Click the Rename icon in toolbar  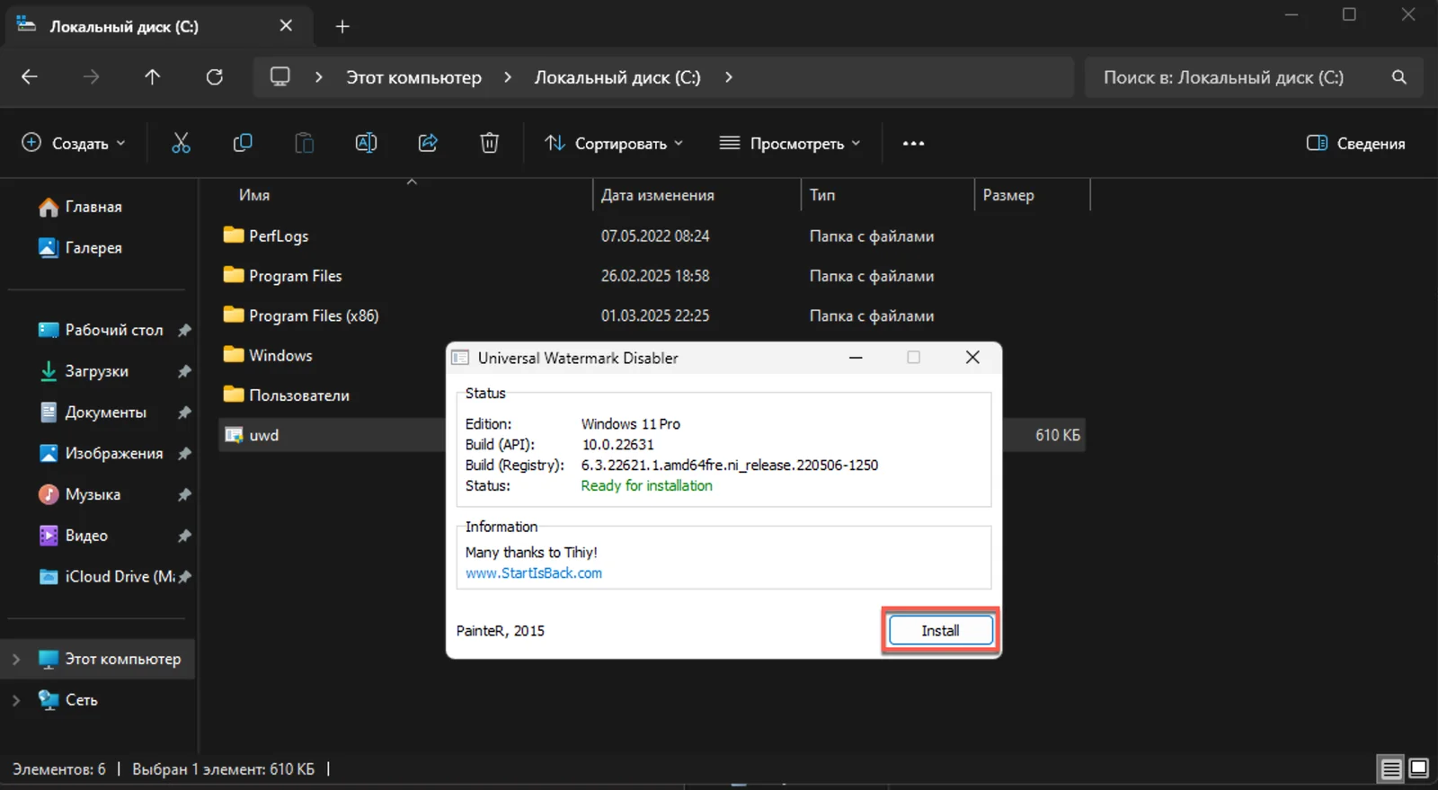coord(366,143)
